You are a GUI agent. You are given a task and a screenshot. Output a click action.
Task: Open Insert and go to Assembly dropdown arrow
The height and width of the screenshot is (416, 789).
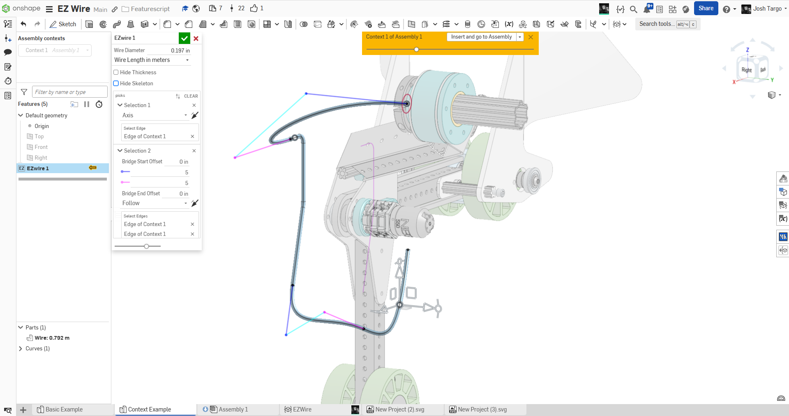tap(520, 37)
